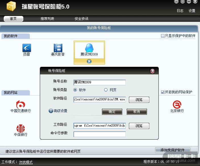
Task: Focus the 账号名称 input field
Action: click(x=100, y=82)
